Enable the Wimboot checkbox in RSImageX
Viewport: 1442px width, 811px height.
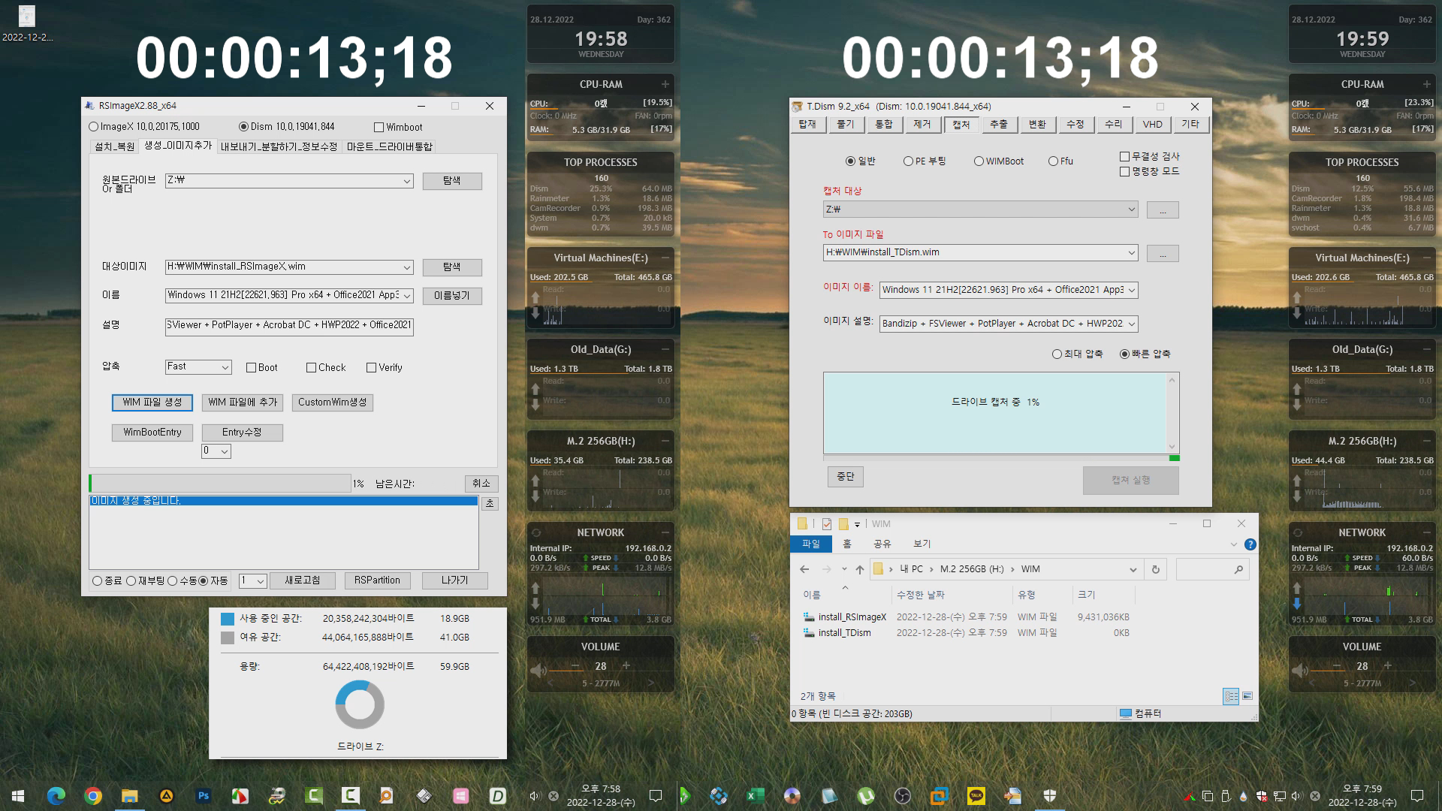[379, 128]
